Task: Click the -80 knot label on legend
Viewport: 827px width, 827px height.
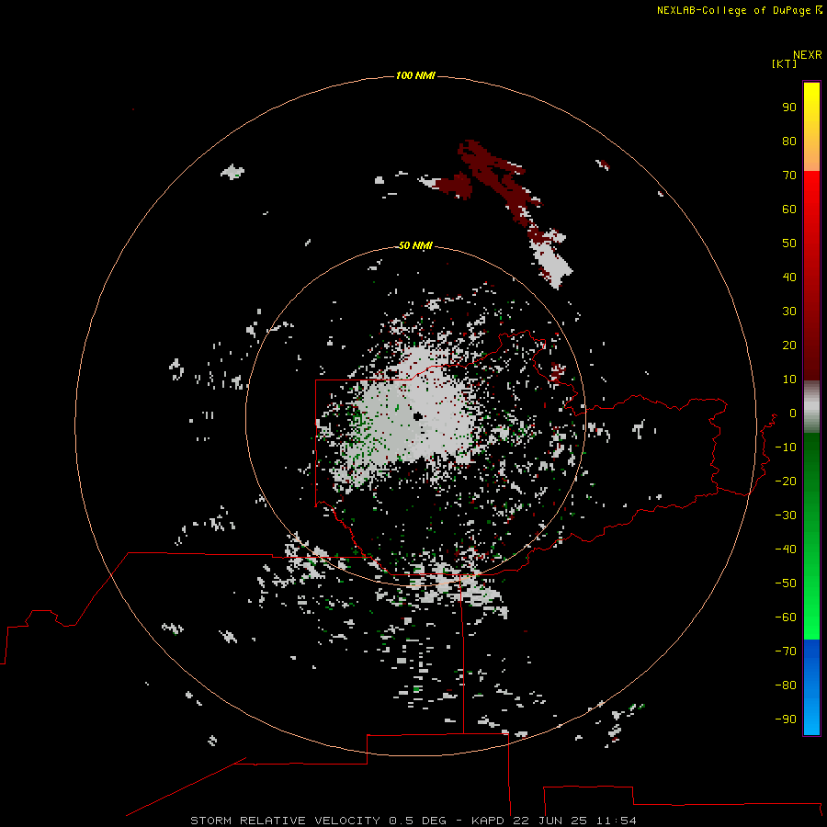Action: coord(786,685)
